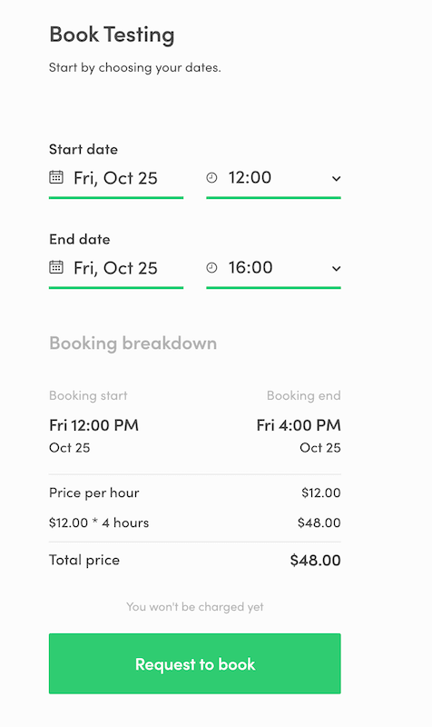432x727 pixels.
Task: Click the Price per hour label
Action: (x=94, y=493)
